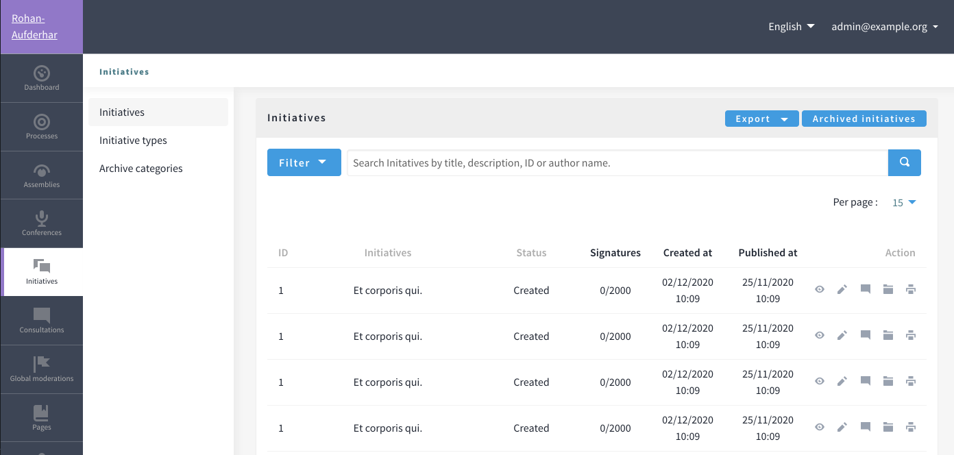Open the Filter dropdown
This screenshot has width=954, height=455.
pos(304,163)
